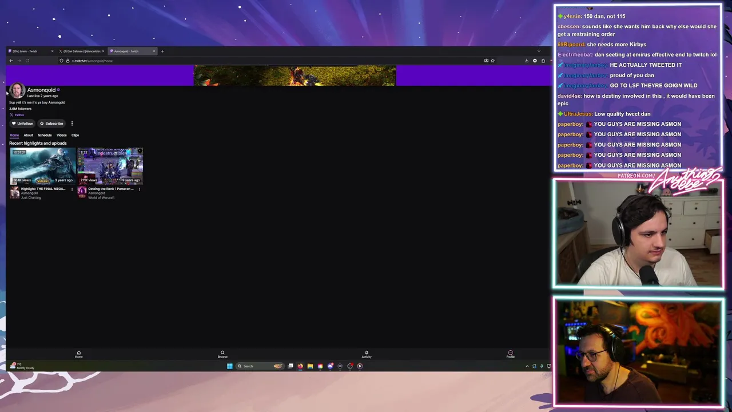Click the verified badge beside Asmongold

pyautogui.click(x=58, y=90)
